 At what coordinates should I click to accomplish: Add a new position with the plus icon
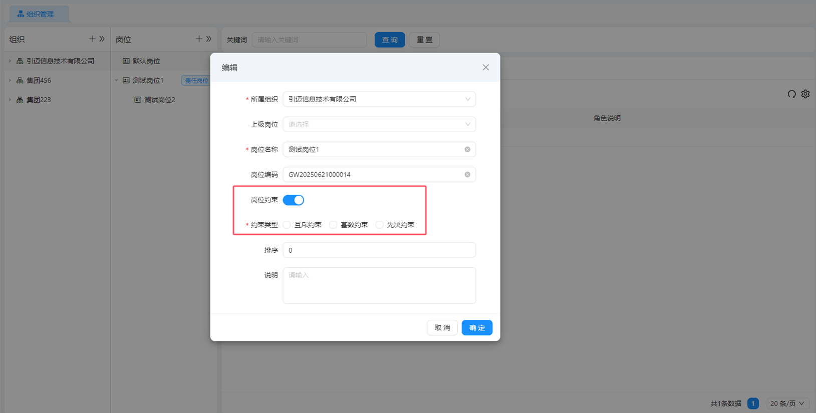click(x=199, y=39)
